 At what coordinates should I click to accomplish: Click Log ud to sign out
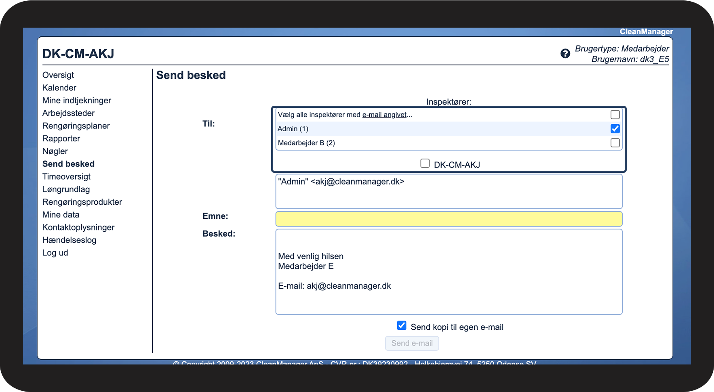tap(55, 253)
